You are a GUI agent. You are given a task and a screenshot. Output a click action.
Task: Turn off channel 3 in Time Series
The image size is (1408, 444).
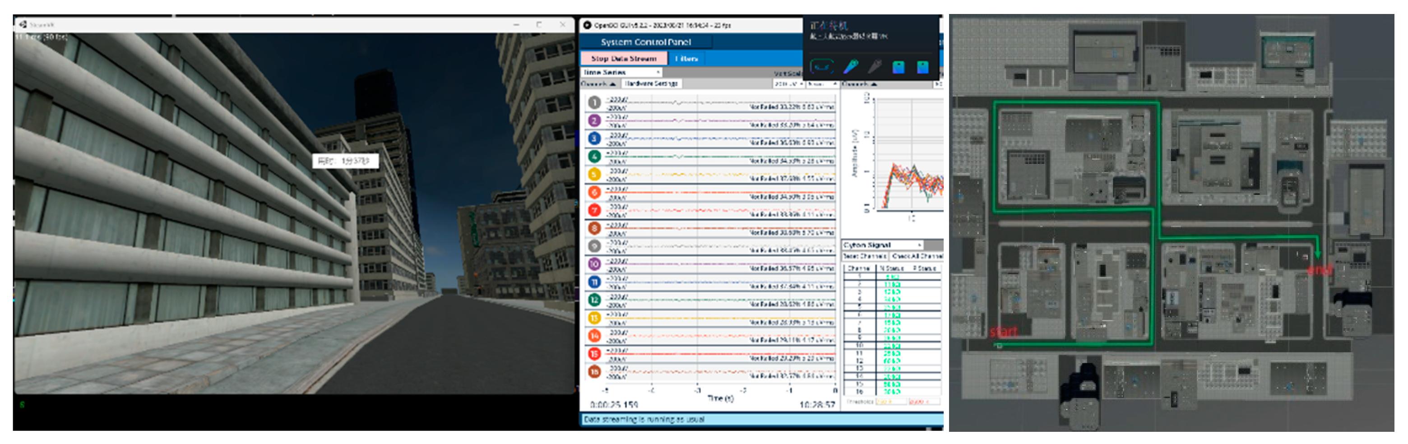(x=594, y=139)
